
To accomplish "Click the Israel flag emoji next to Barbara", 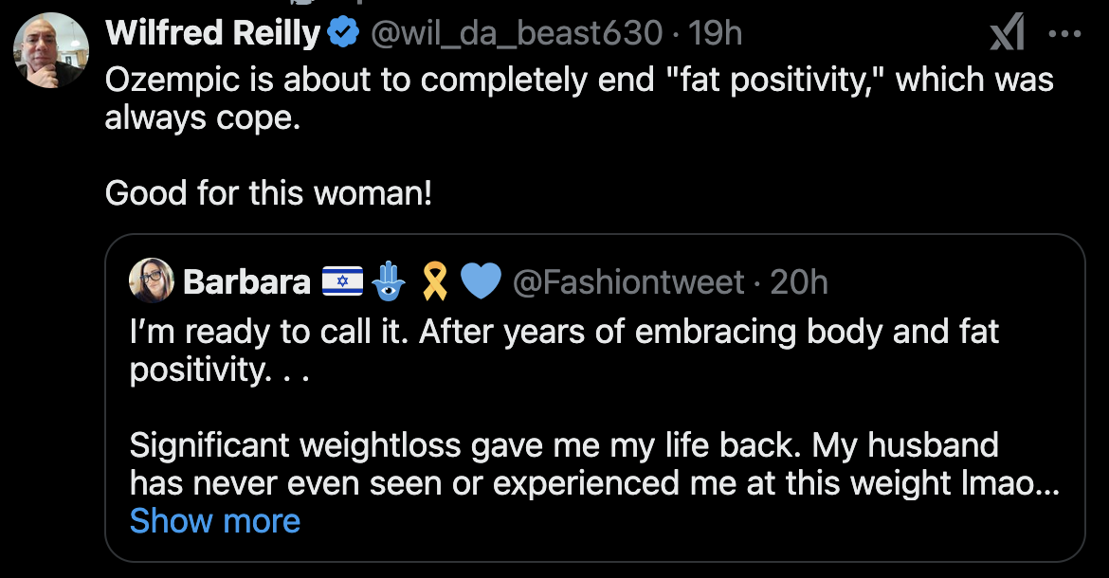I will pos(341,281).
